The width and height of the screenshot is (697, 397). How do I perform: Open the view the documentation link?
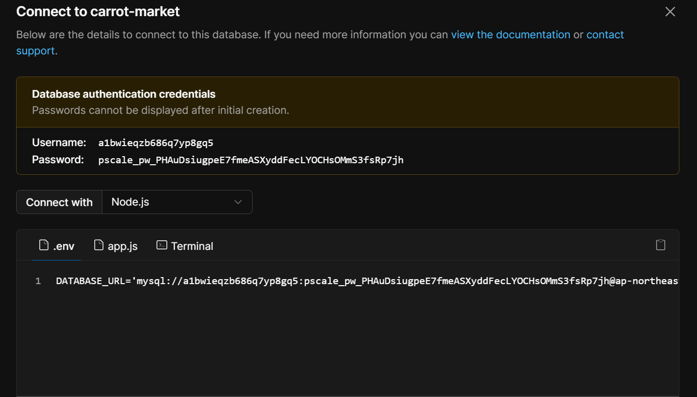click(510, 35)
